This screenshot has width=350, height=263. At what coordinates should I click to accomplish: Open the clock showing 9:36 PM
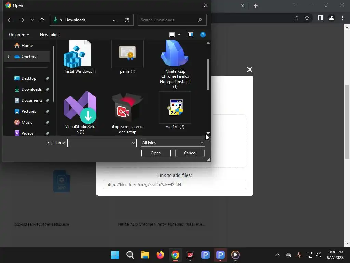click(x=335, y=255)
